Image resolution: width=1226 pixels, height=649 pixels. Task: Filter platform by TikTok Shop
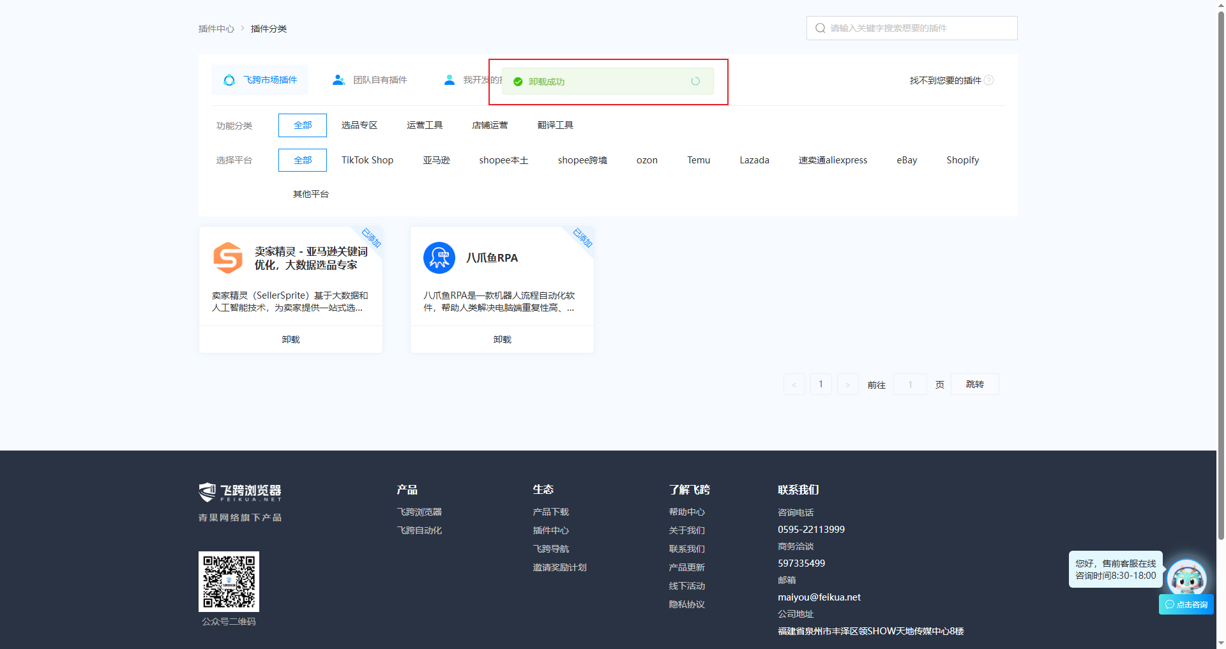[367, 160]
